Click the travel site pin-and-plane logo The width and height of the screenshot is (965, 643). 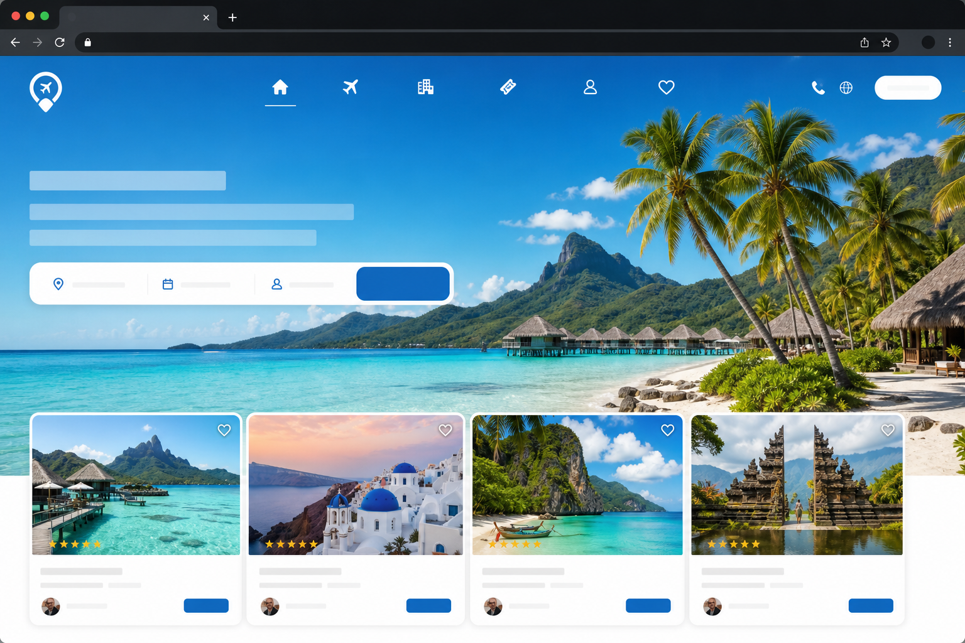click(46, 92)
